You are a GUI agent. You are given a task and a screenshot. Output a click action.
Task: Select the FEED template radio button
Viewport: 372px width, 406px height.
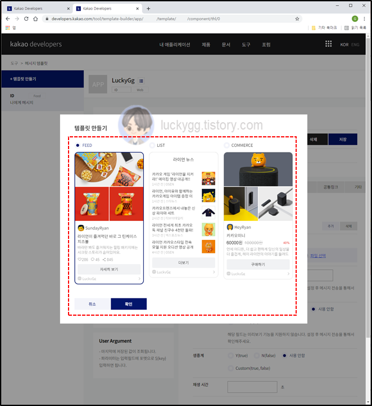coord(78,145)
